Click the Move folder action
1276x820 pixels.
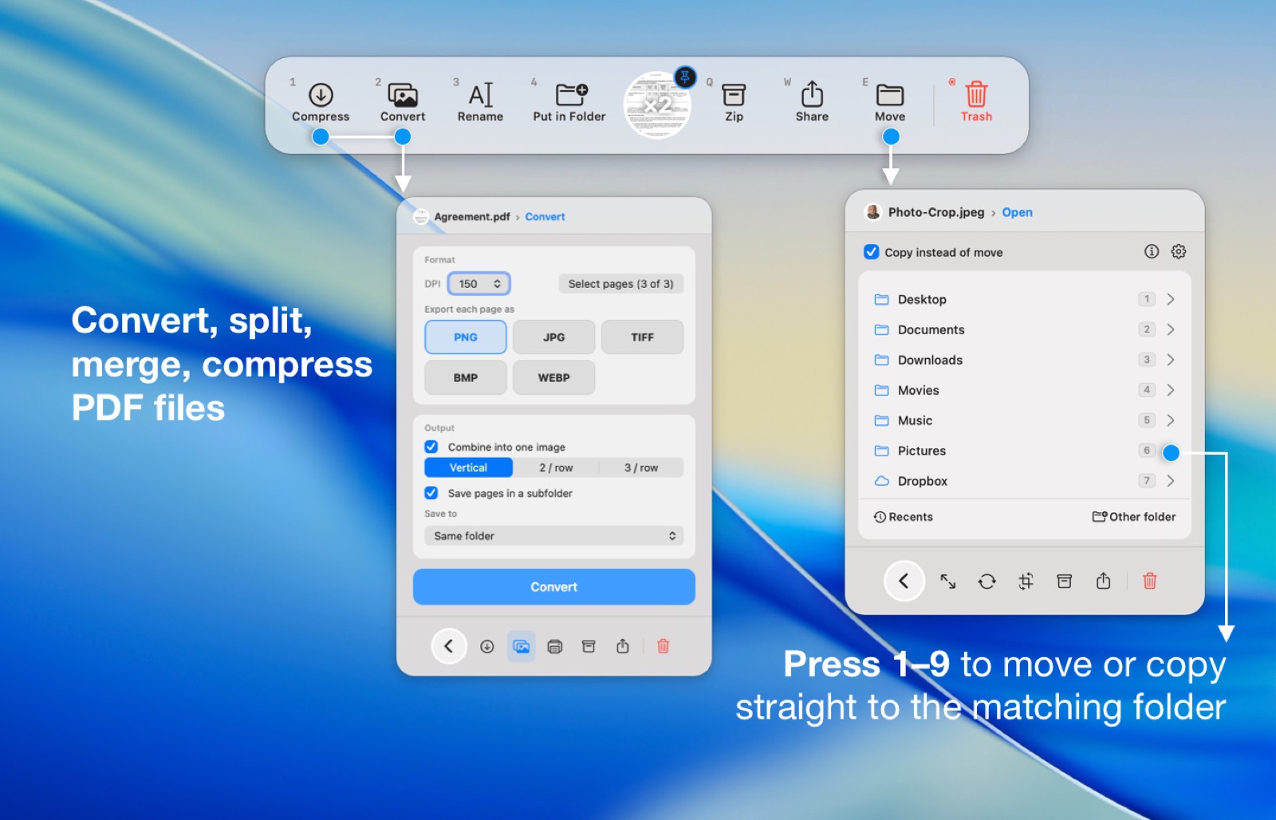click(890, 103)
